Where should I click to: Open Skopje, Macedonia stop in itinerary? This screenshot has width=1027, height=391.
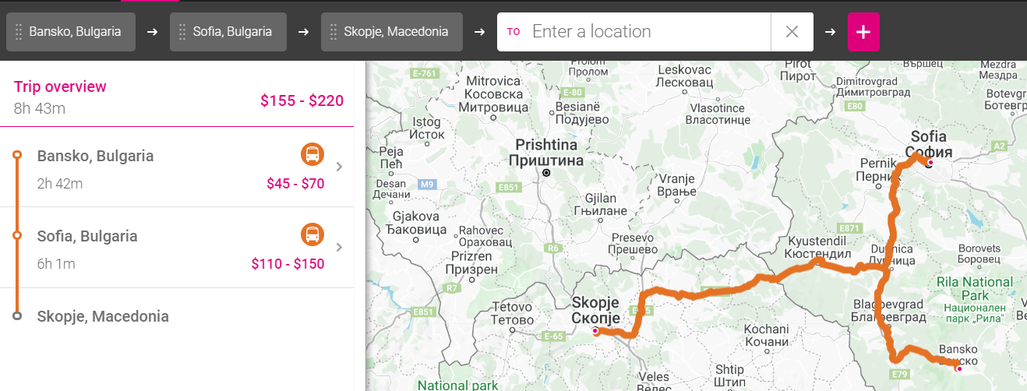pyautogui.click(x=103, y=316)
